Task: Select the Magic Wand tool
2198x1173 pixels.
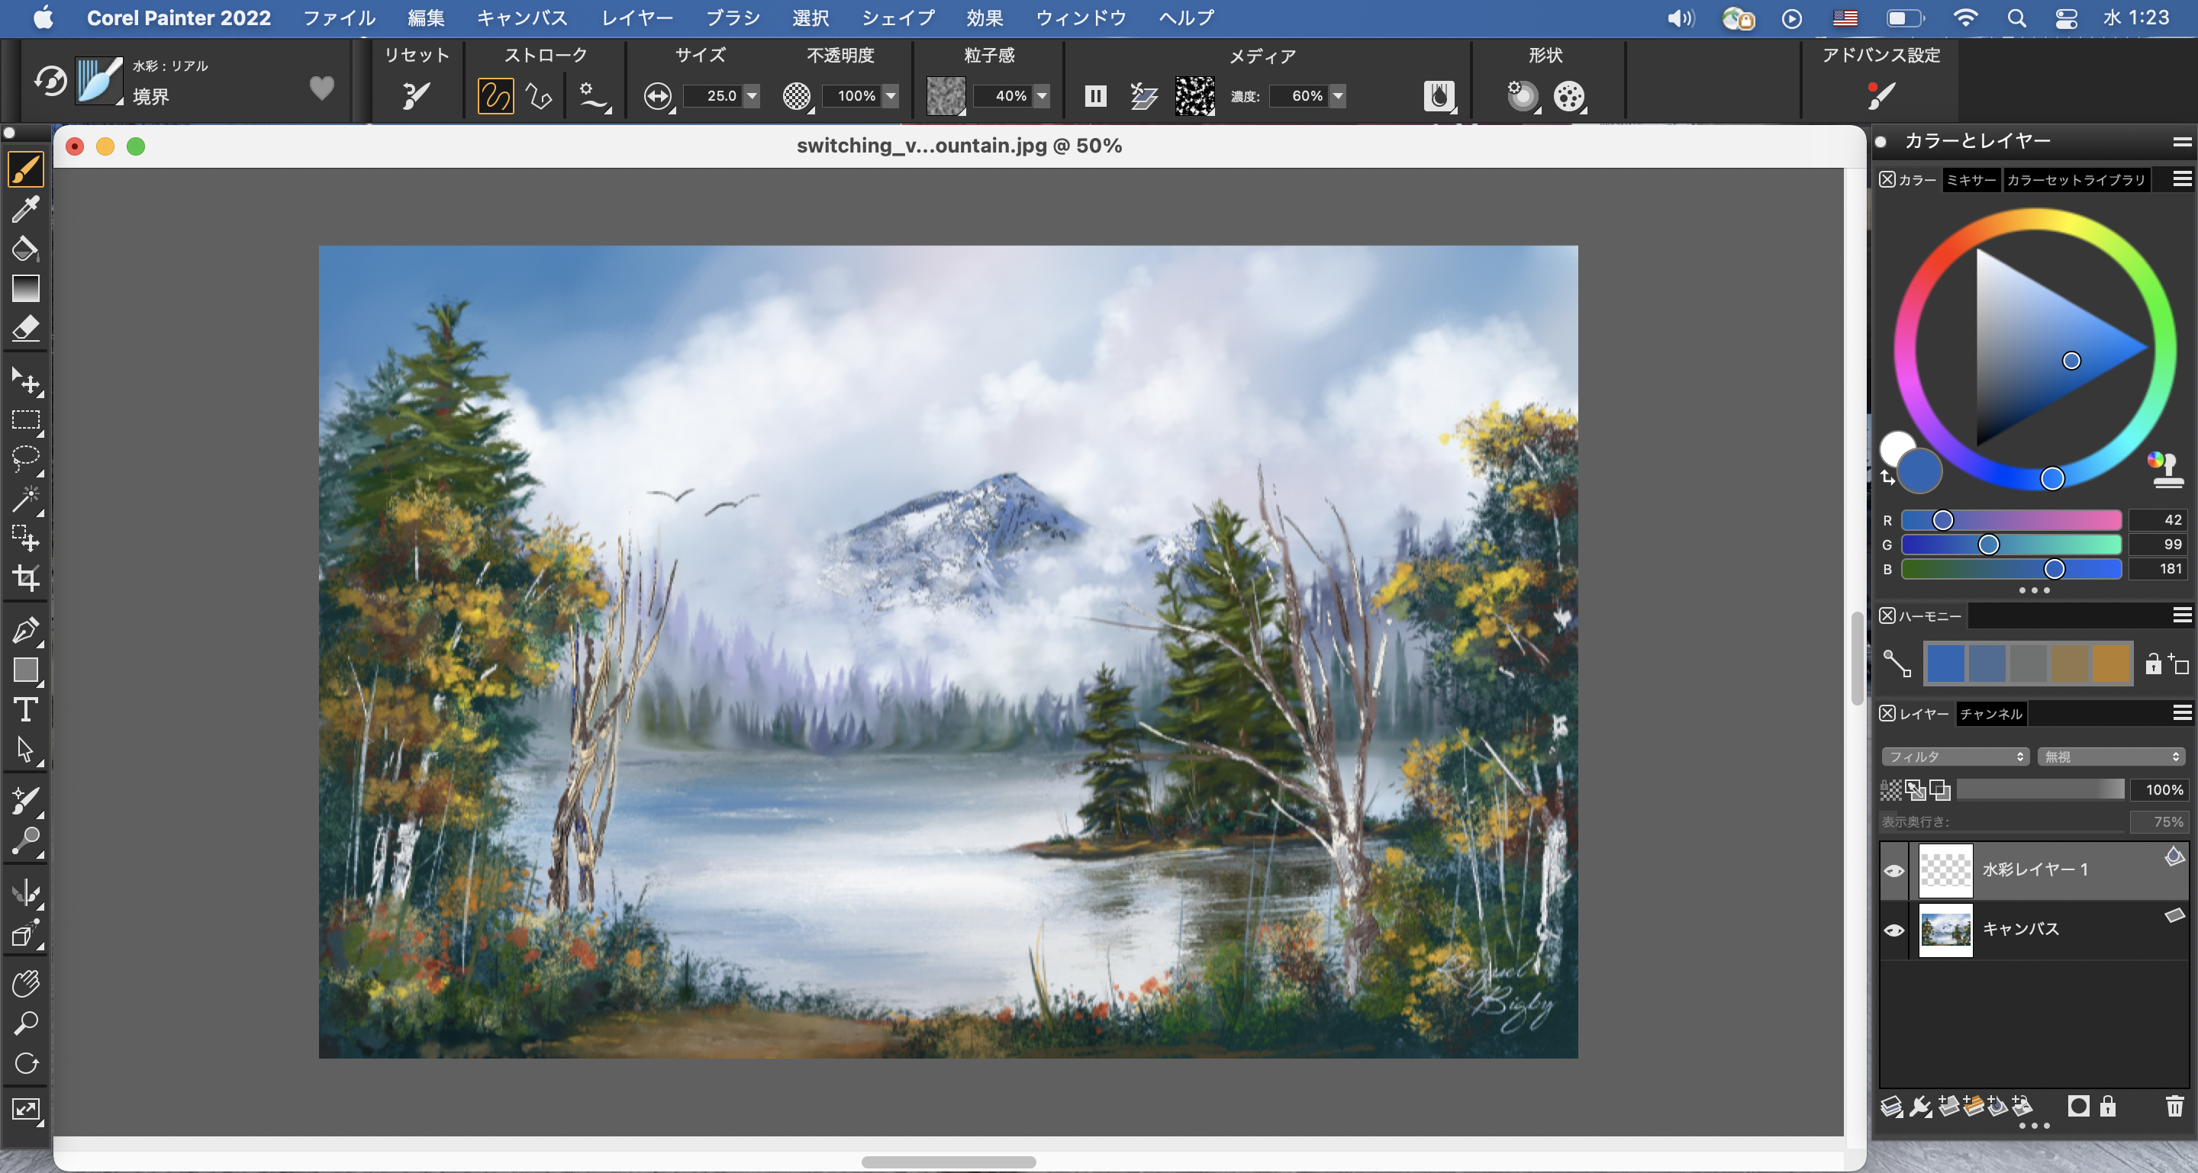Action: [x=26, y=498]
